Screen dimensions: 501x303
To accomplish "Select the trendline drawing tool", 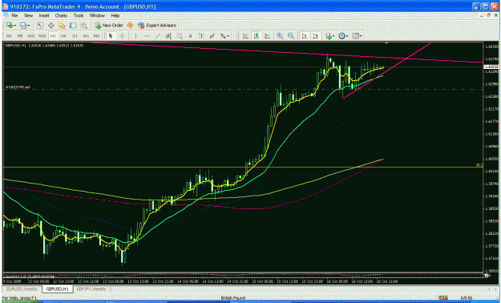I will pyautogui.click(x=158, y=36).
